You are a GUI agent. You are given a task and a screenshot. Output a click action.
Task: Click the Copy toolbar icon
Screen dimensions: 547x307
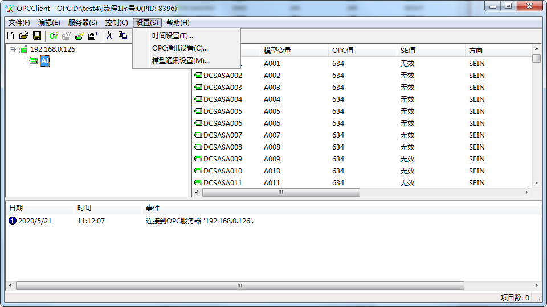[123, 35]
